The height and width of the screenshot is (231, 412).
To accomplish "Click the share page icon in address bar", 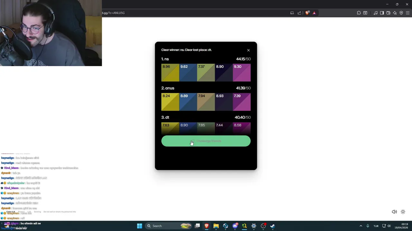I will (x=299, y=13).
